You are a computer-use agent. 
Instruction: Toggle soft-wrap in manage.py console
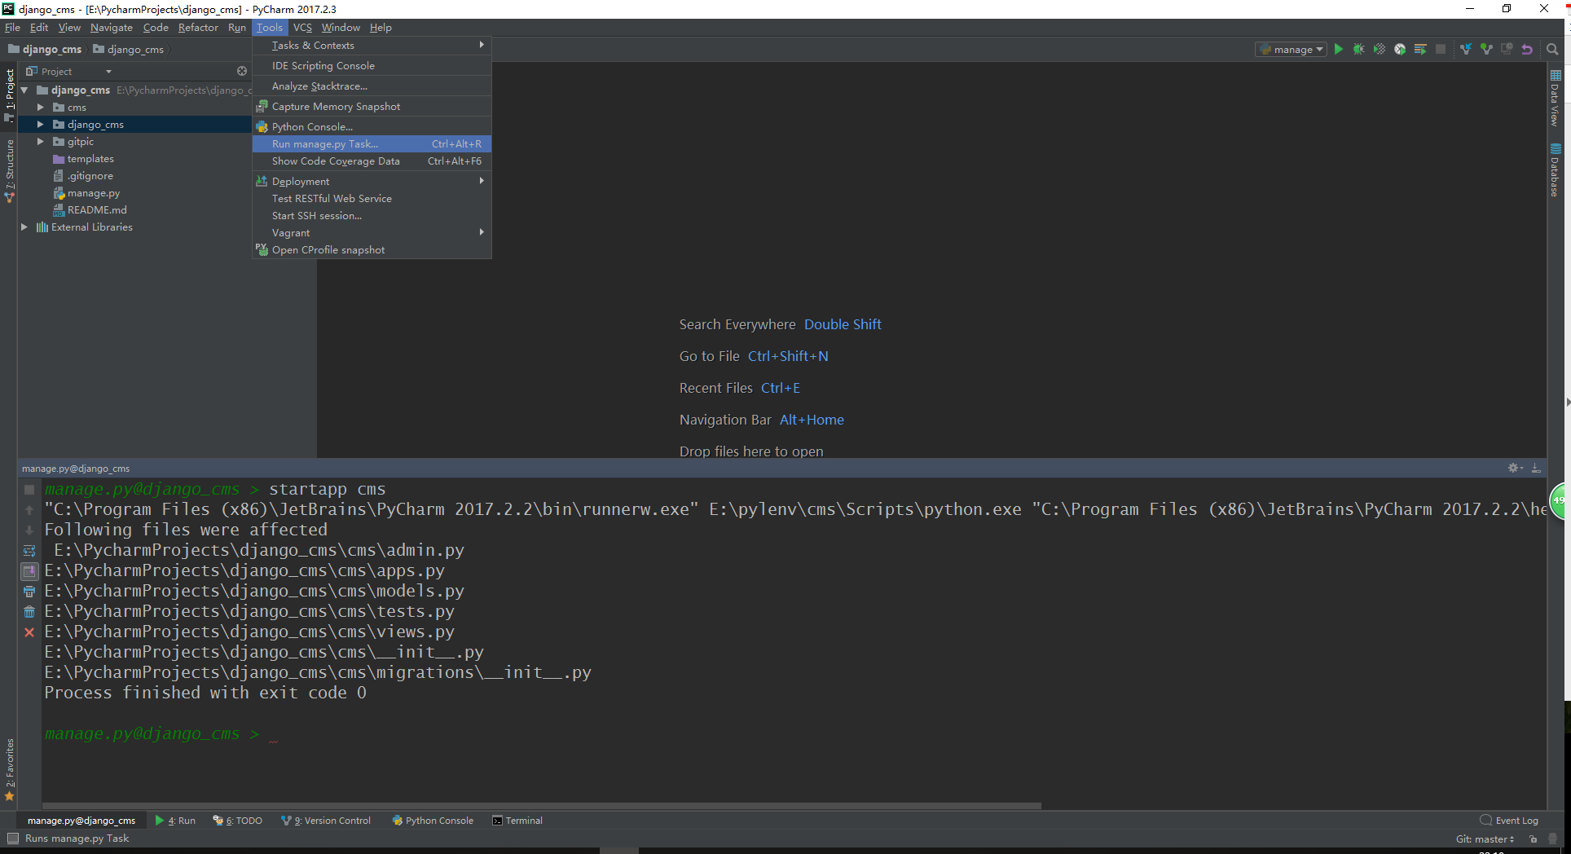29,551
